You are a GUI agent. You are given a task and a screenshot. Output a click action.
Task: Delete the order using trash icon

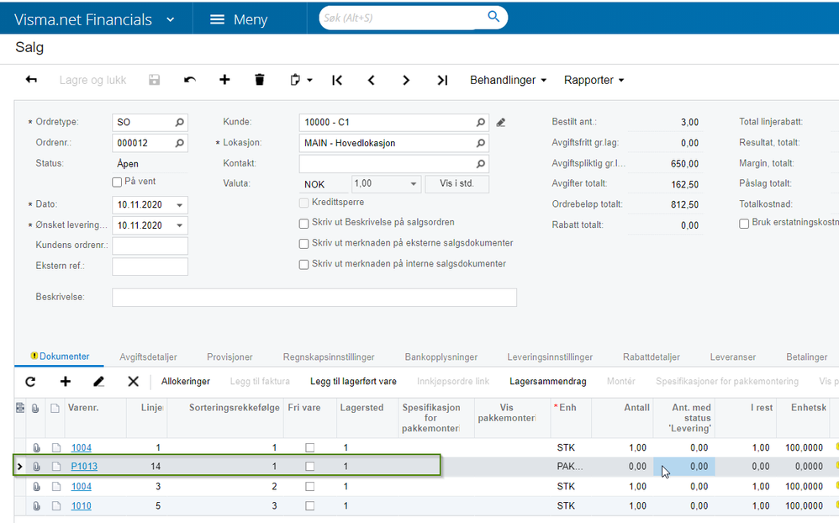point(260,80)
